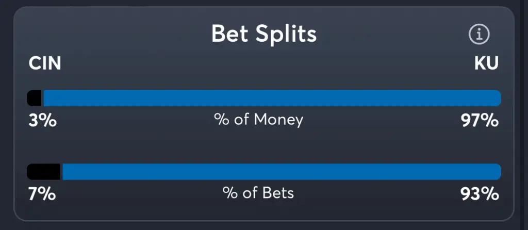Click the right end of the bets bar
This screenshot has width=528, height=230.
498,172
